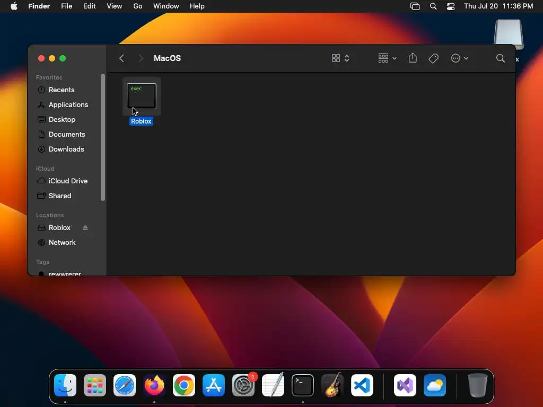Select Shared folder in sidebar
543x407 pixels.
coord(59,196)
